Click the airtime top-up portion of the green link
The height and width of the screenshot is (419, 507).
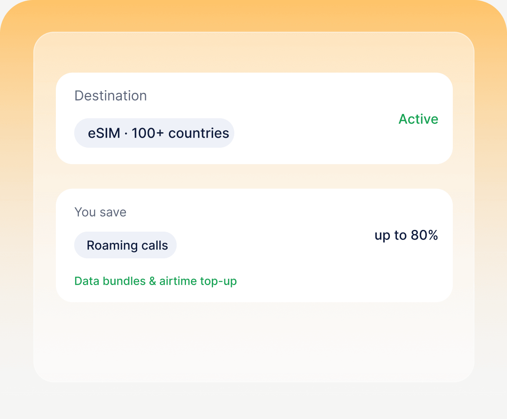(198, 281)
